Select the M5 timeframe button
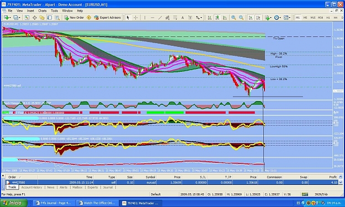 coord(305,18)
